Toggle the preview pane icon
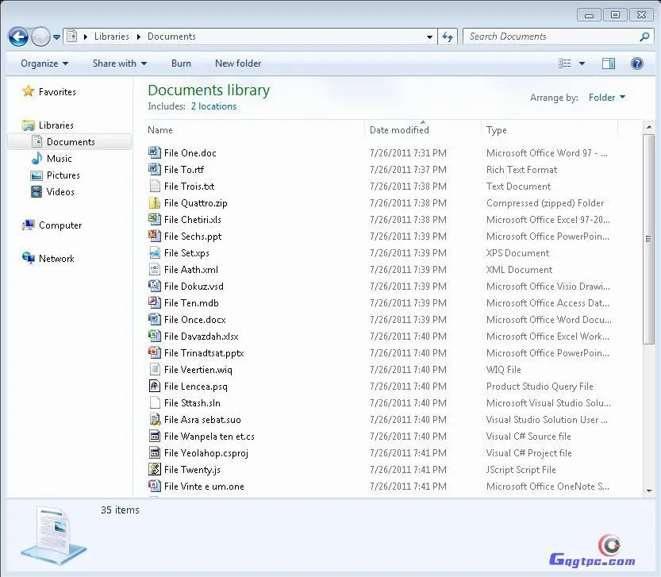This screenshot has width=661, height=577. click(609, 63)
